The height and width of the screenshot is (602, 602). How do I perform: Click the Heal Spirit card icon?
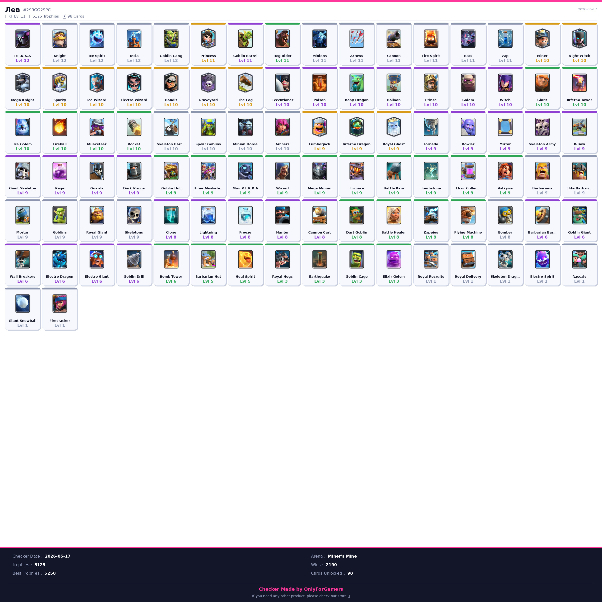point(245,259)
